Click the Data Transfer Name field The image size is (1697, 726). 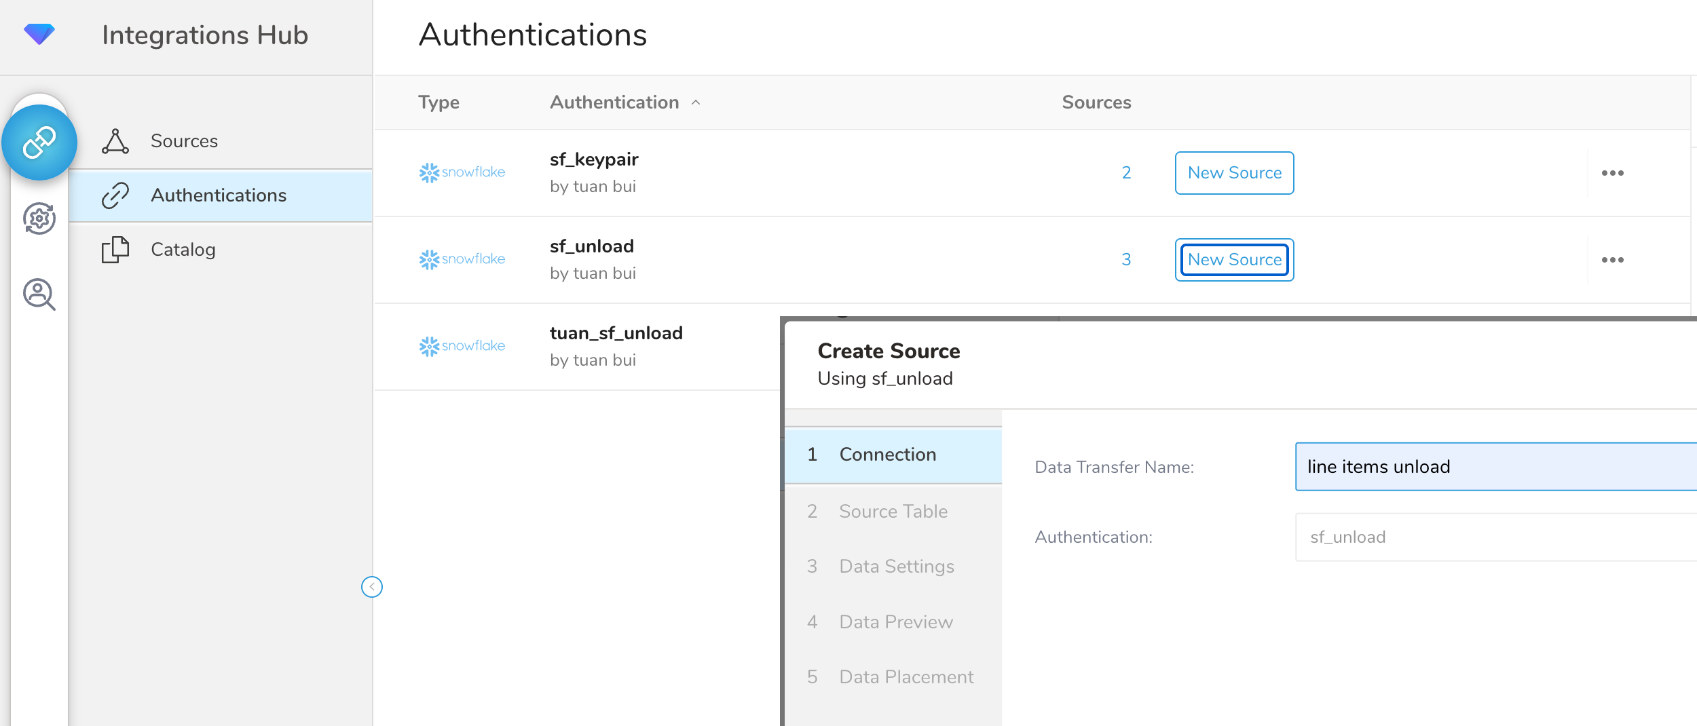point(1493,467)
